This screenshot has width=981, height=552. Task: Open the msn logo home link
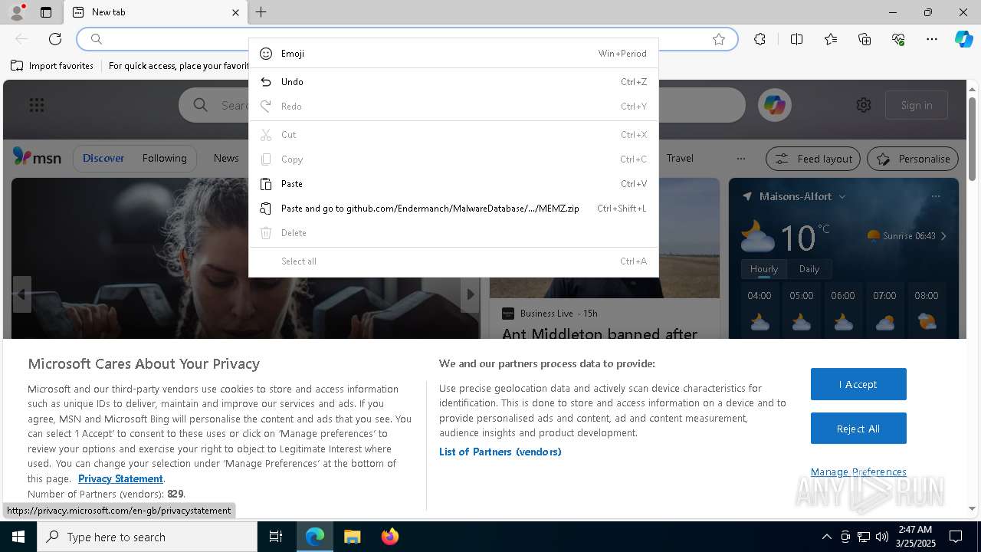[37, 157]
